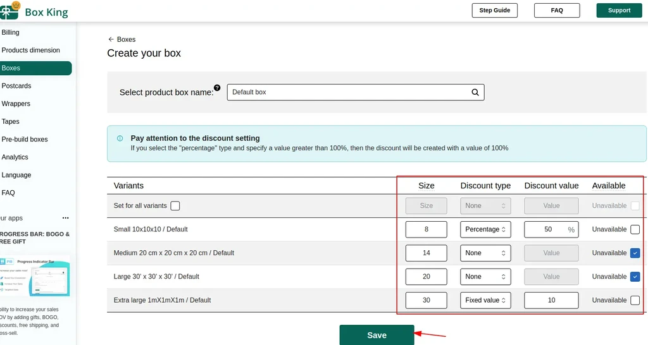The image size is (648, 345).
Task: Toggle the Set for all variants checkbox
Action: [175, 206]
